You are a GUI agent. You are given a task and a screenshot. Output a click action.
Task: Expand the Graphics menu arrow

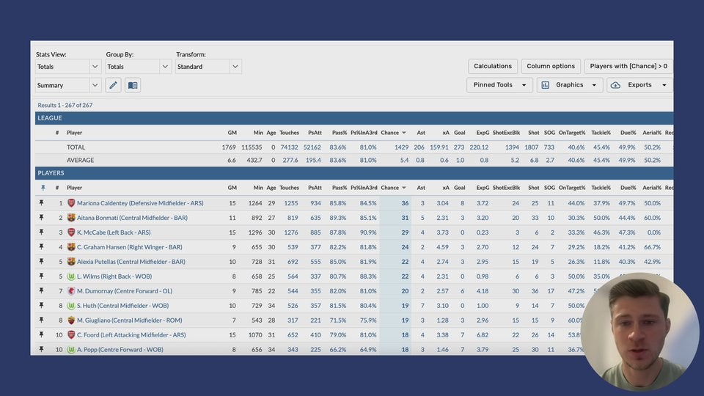[594, 85]
